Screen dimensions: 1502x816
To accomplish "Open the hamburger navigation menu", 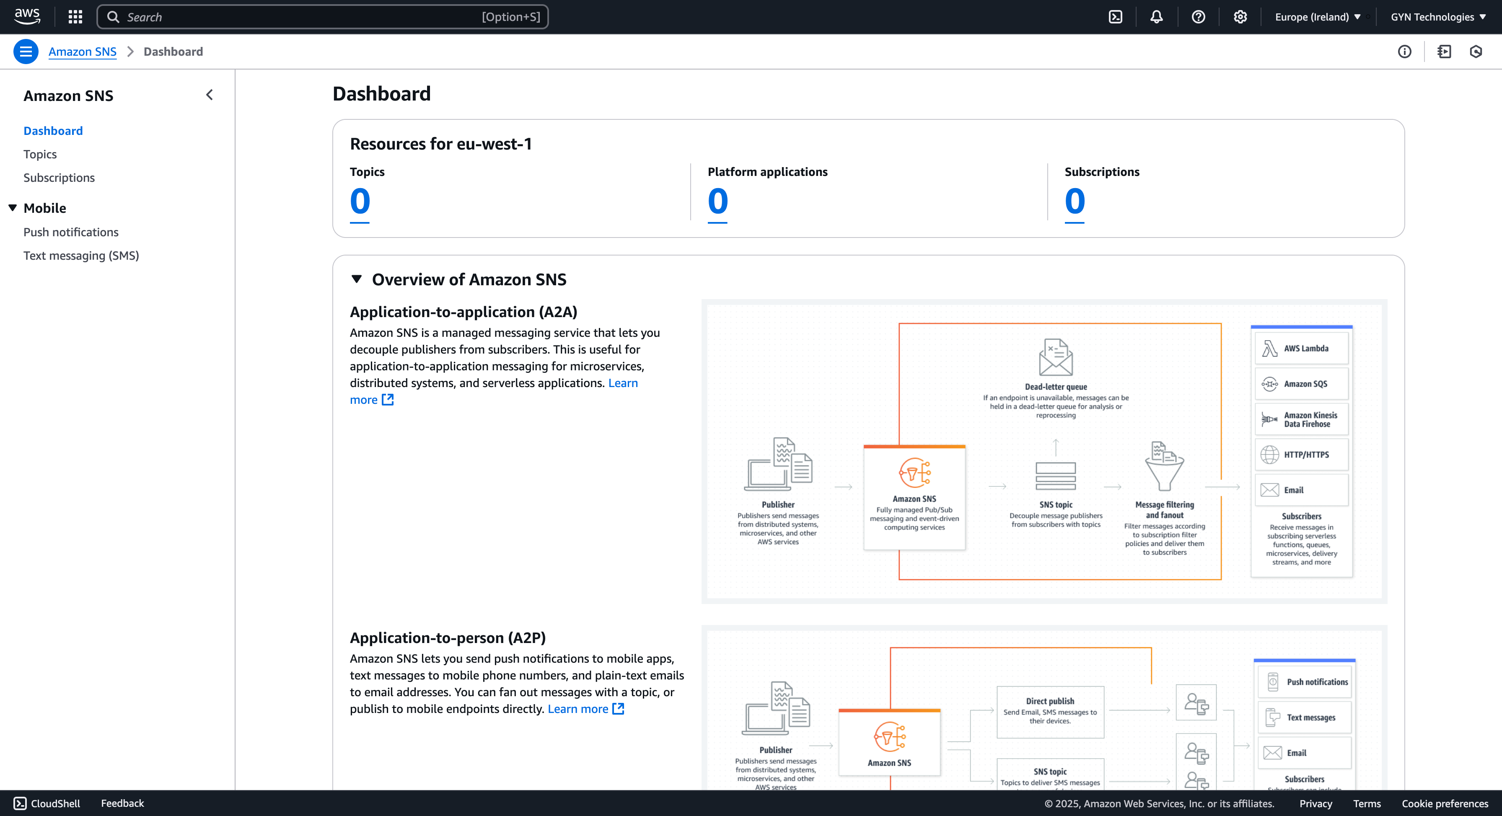I will click(26, 51).
